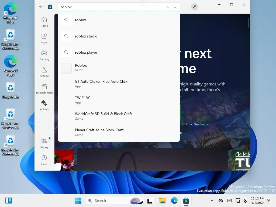Open the Roblox Game result

pyautogui.click(x=119, y=68)
